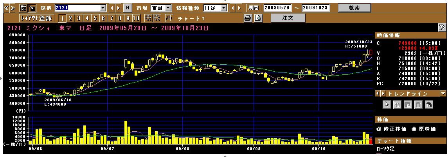Click the 注文 order button
Viewport: 448px width, 157px height.
tap(288, 18)
